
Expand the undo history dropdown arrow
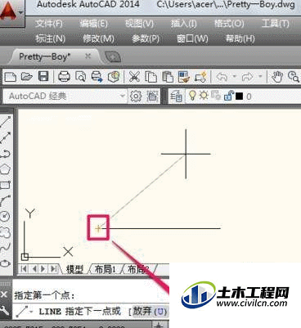pyautogui.click(x=235, y=77)
